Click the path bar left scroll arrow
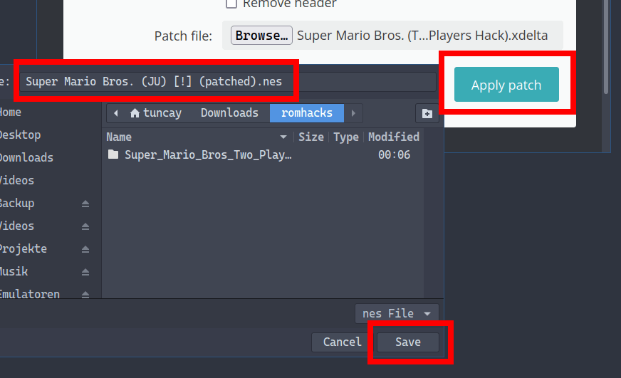Screen dimensions: 621x378 pyautogui.click(x=116, y=113)
